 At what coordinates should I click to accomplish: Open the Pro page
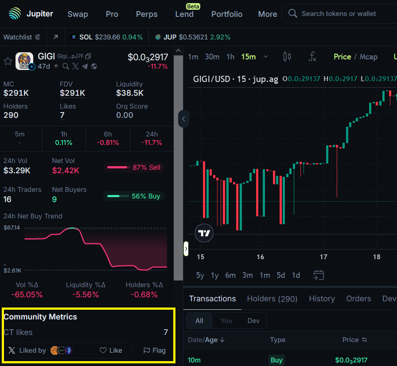pos(112,14)
